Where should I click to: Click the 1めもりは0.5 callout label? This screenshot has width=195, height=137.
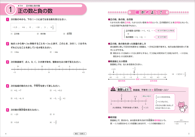[x=147, y=96]
